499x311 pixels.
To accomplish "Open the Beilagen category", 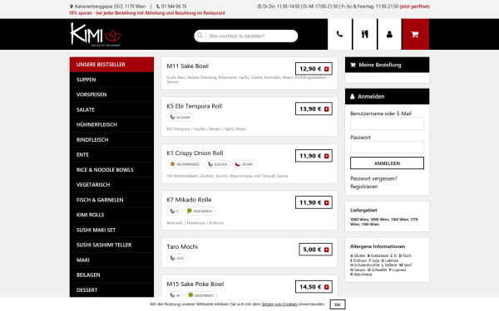I will [111, 275].
